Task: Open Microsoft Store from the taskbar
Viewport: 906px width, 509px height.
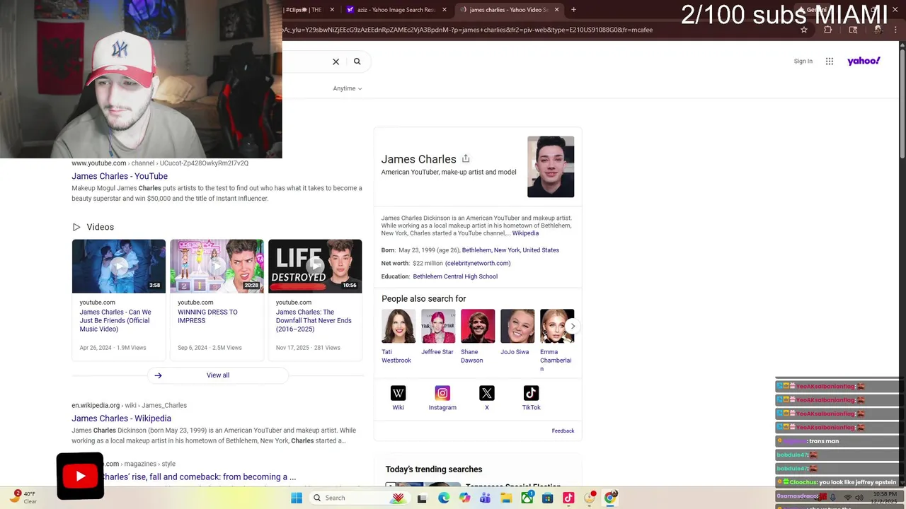Action: (x=547, y=498)
